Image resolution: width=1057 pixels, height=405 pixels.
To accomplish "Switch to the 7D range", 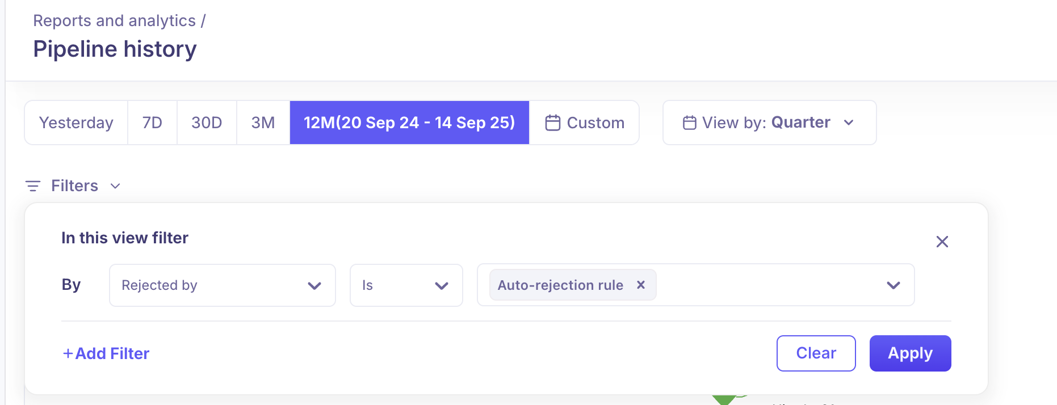I will [152, 122].
